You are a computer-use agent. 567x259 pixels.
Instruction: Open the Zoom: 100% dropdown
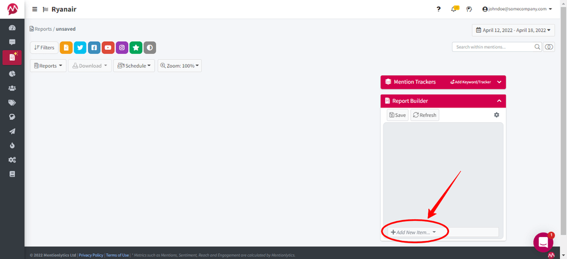[180, 66]
